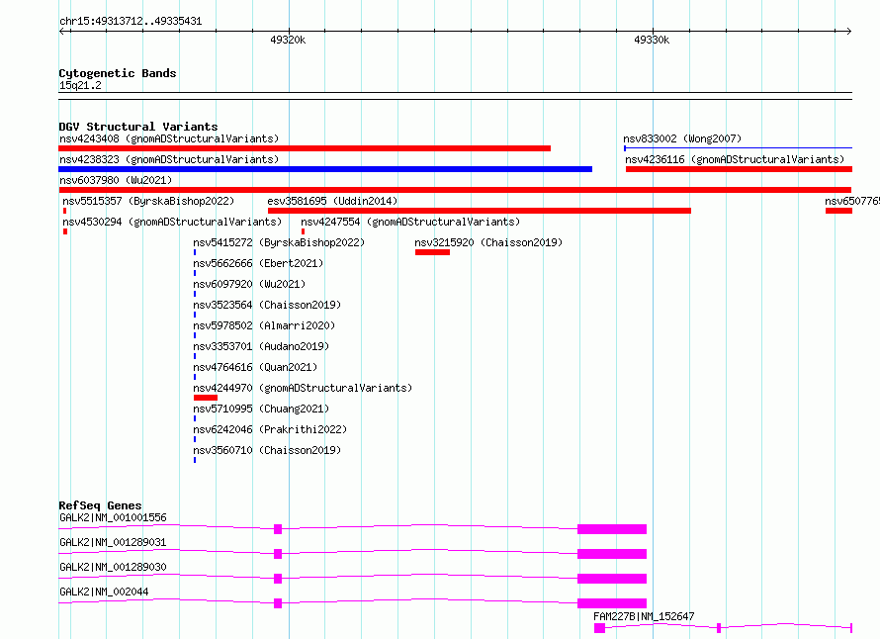This screenshot has height=639, width=880.
Task: Click the 15q21.2 band label
Action: [x=80, y=85]
